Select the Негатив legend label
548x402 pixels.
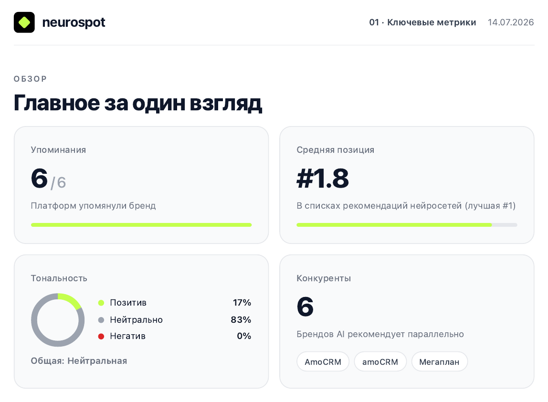coord(127,336)
